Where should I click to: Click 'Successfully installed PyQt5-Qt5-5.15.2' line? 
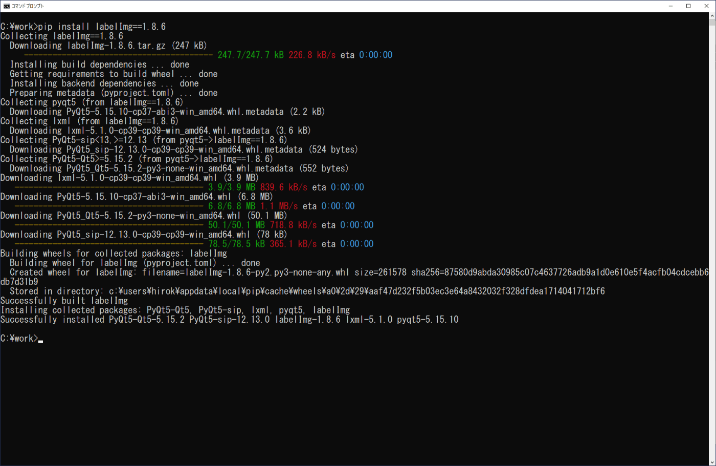point(230,320)
